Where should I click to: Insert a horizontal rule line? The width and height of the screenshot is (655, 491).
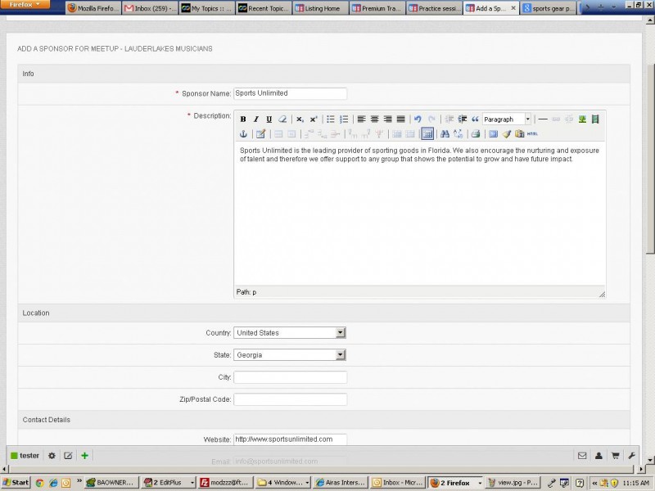pyautogui.click(x=543, y=119)
